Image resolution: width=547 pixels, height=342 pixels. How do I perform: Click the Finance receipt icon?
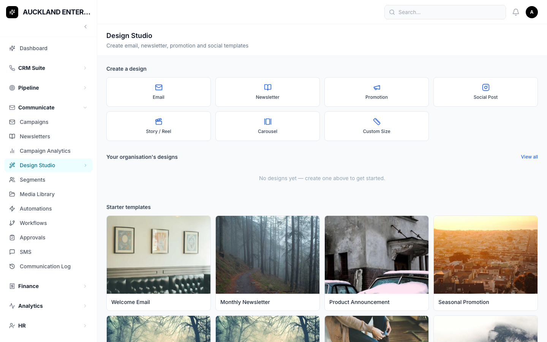[12, 286]
